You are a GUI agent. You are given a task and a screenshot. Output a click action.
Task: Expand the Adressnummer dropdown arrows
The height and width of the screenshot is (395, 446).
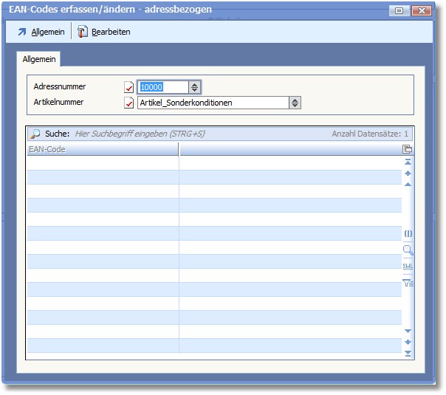[194, 87]
